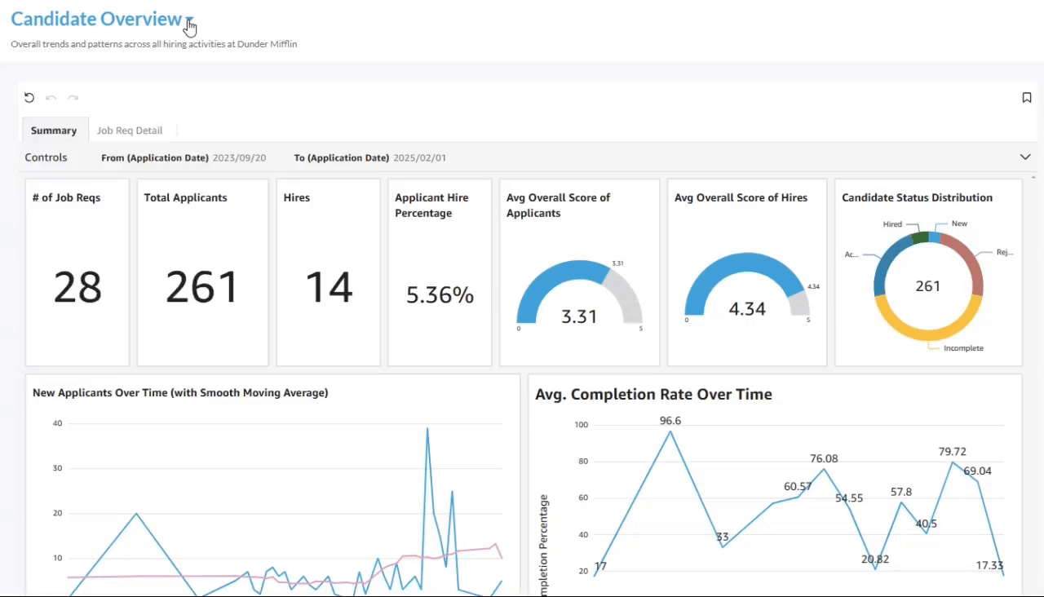Click the '# of Job Reqs' value 28
This screenshot has width=1044, height=597.
77,287
